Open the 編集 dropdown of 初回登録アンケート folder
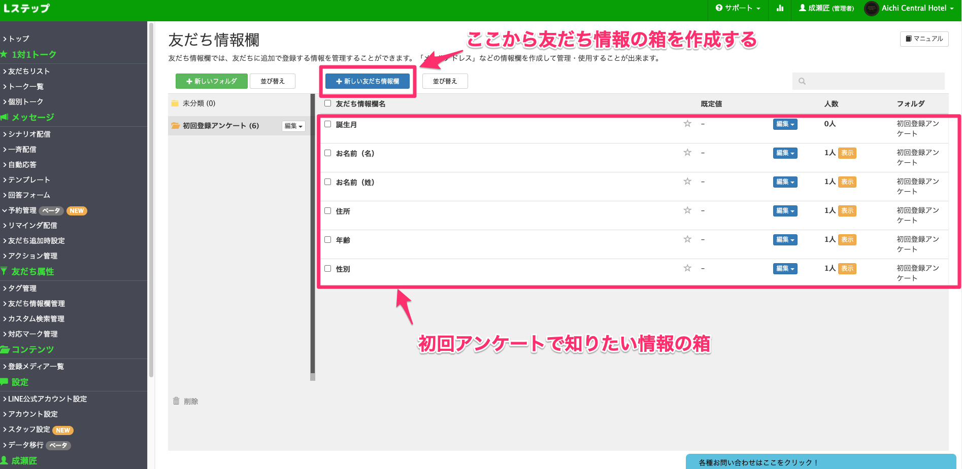This screenshot has height=469, width=962. (293, 126)
